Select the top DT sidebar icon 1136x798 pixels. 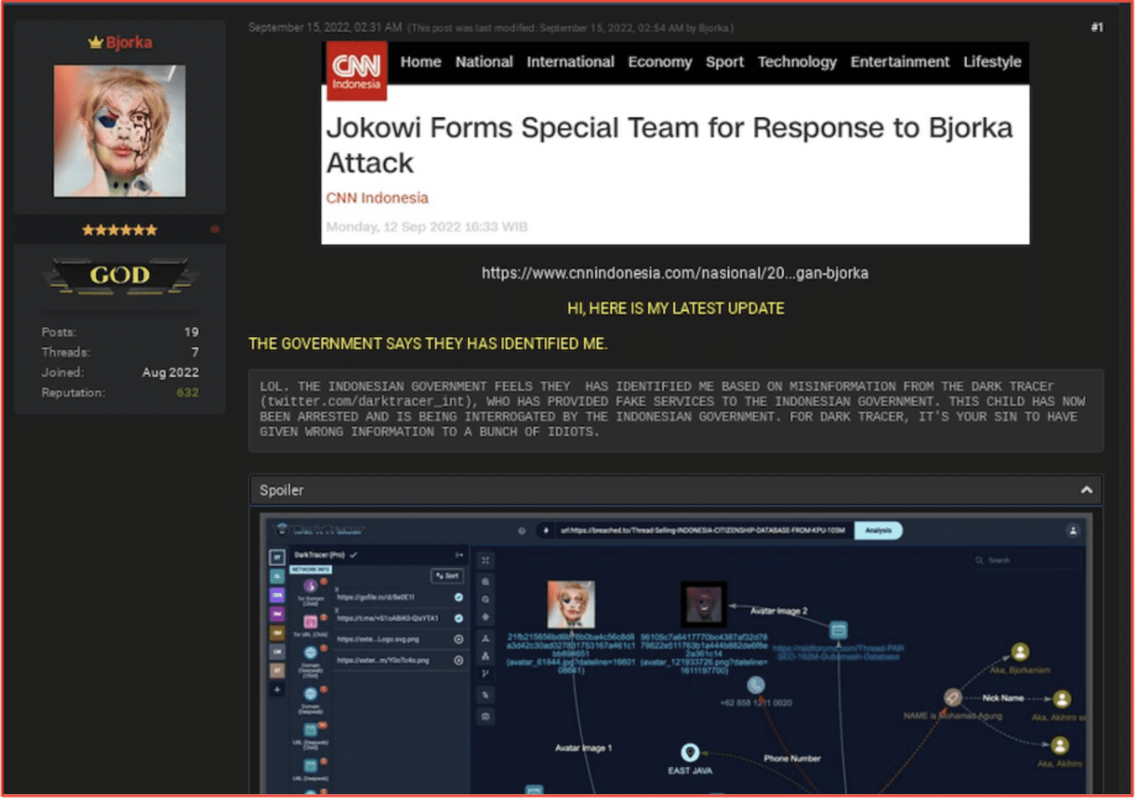coord(277,557)
